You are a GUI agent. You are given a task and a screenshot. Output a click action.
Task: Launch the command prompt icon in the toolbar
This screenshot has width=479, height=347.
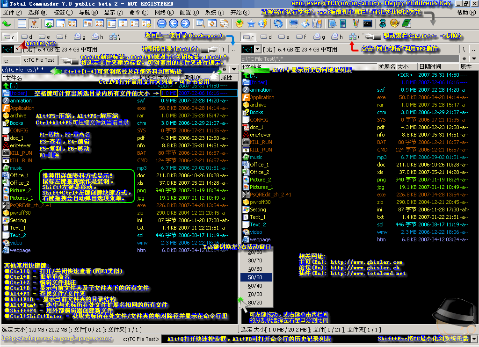coord(368,23)
